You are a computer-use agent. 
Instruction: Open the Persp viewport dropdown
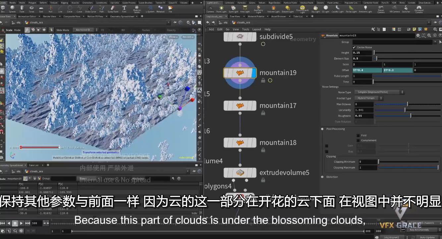(173, 37)
